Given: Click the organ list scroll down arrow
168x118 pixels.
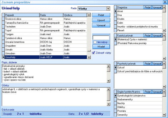Looking at the screenshot, I should click(x=164, y=115).
